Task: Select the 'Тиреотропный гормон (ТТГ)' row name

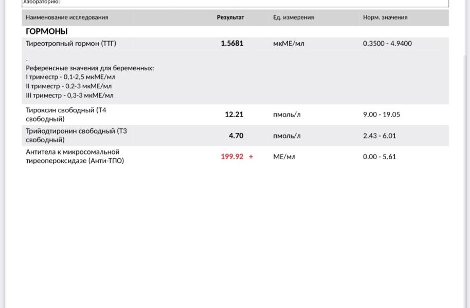Action: [x=71, y=44]
